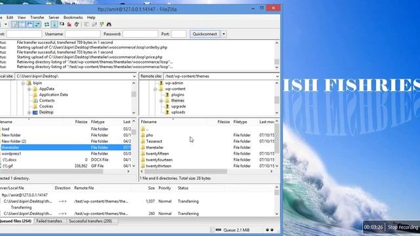Refresh the file and folder lists
Image resolution: width=420 pixels, height=236 pixels.
47,25
